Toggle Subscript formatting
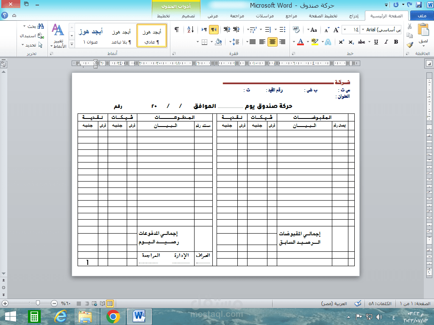Viewport: 434px width, 325px height. pos(351,42)
